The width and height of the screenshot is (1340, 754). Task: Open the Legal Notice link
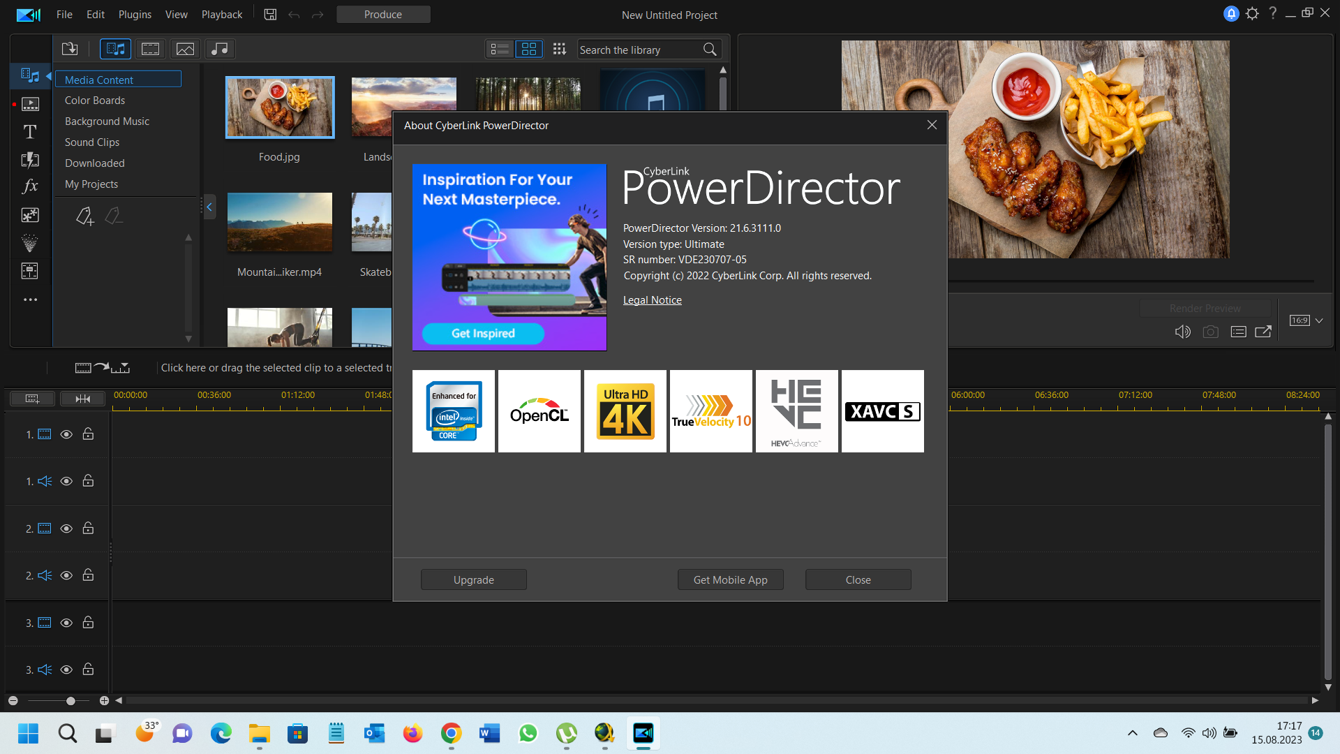point(652,300)
